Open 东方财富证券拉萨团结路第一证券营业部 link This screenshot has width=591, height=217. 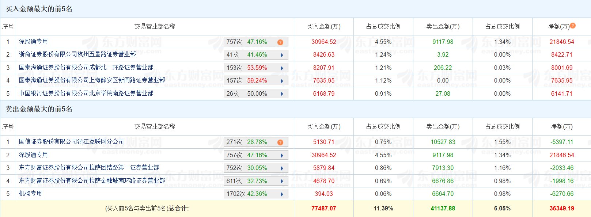pyautogui.click(x=89, y=168)
